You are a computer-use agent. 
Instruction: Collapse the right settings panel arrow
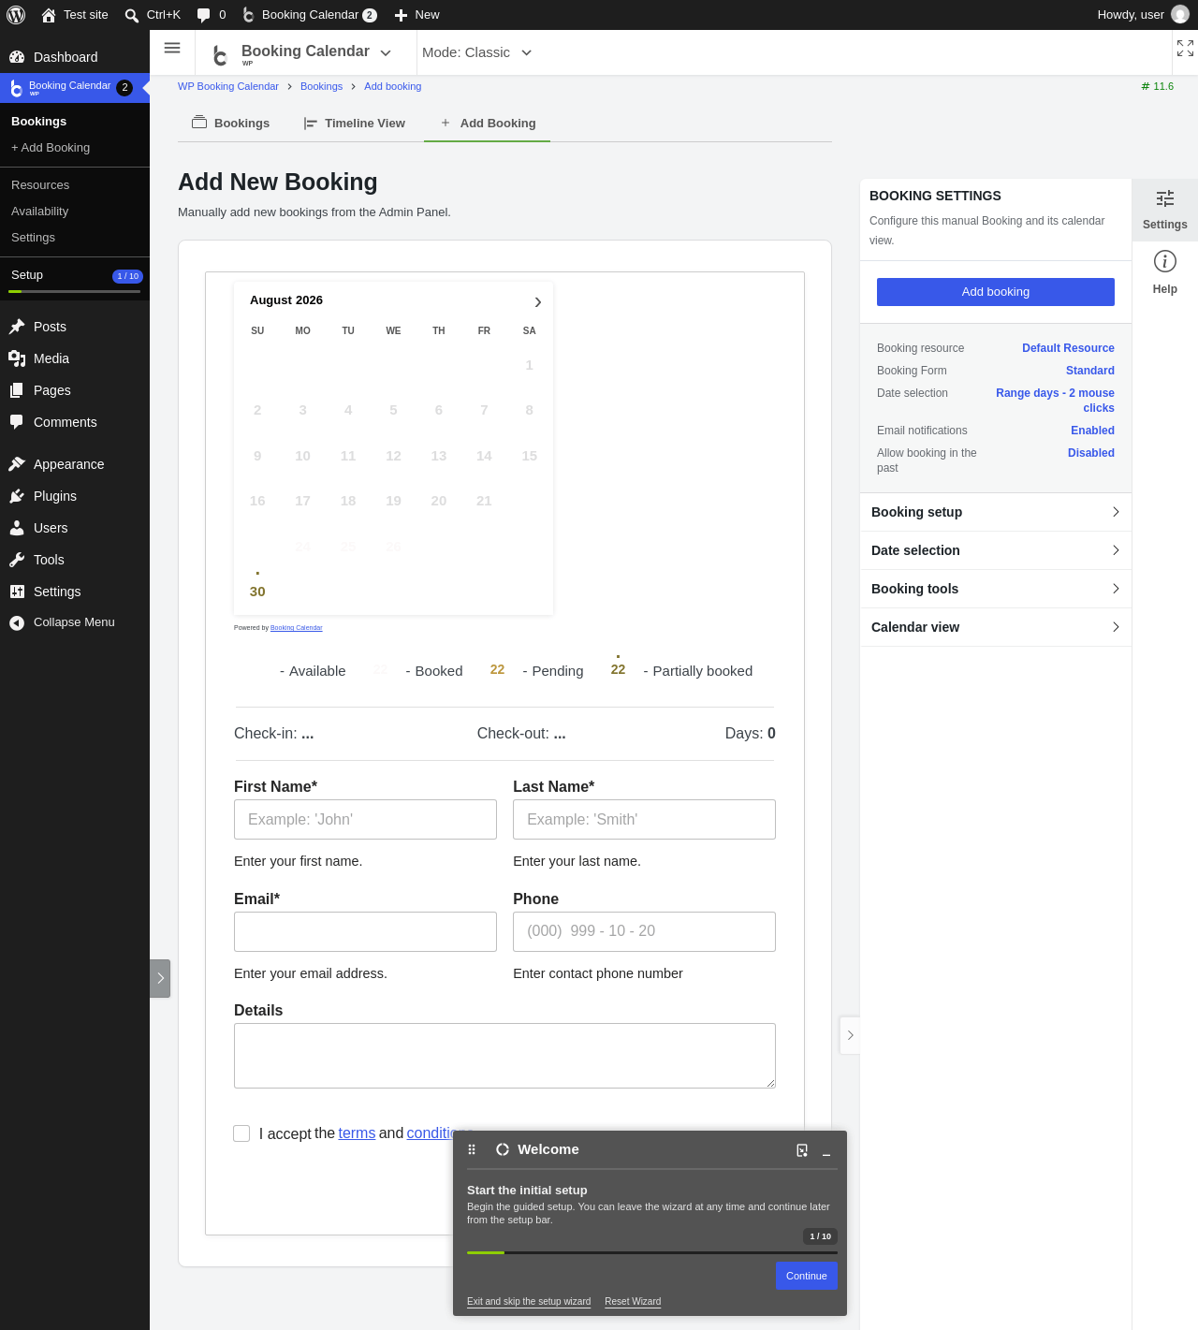(850, 1035)
